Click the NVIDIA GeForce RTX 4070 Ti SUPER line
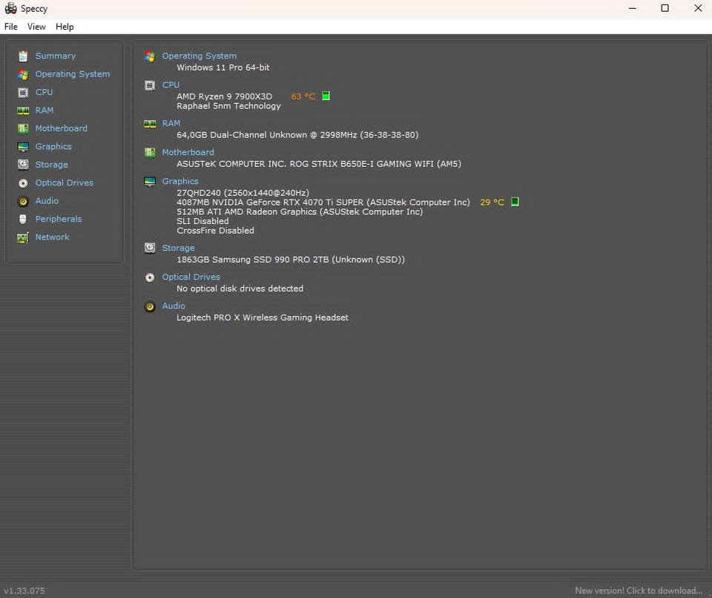 coord(323,203)
